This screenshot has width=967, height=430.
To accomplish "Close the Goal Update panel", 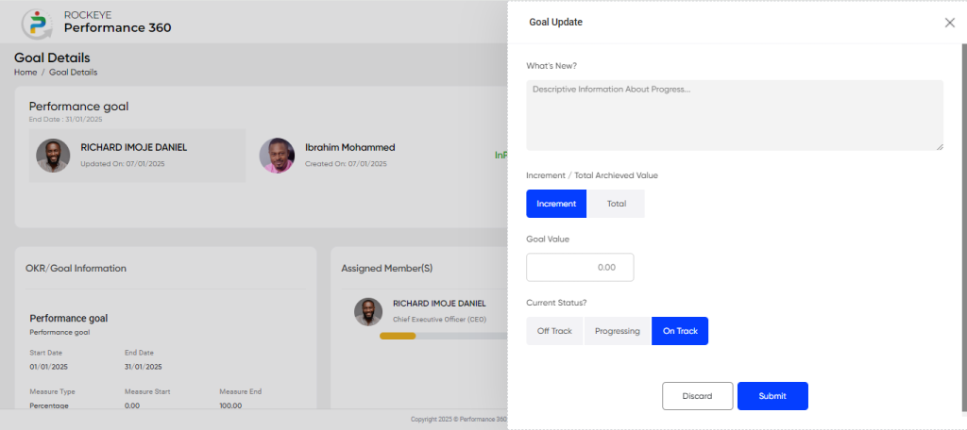I will tap(950, 23).
